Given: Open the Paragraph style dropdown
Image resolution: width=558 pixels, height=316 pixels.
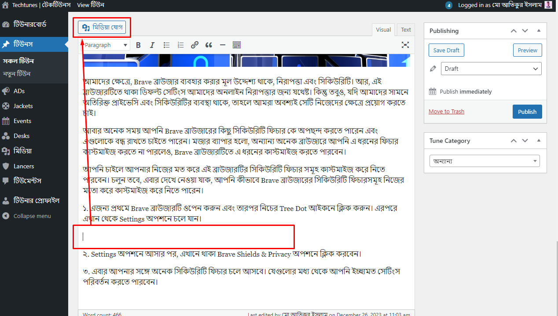Looking at the screenshot, I should (106, 44).
